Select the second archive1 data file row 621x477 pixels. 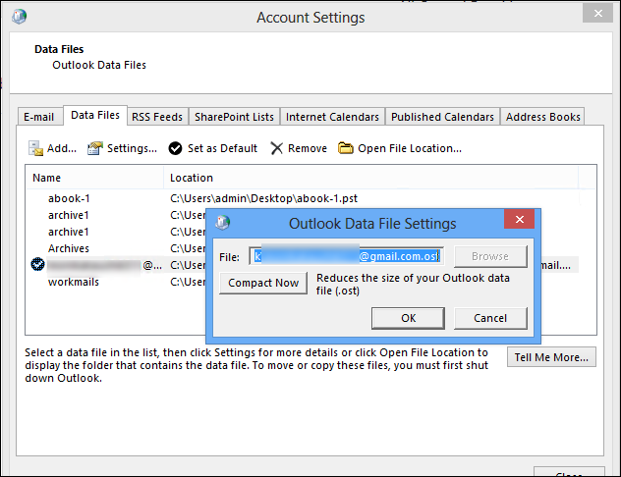(116, 232)
